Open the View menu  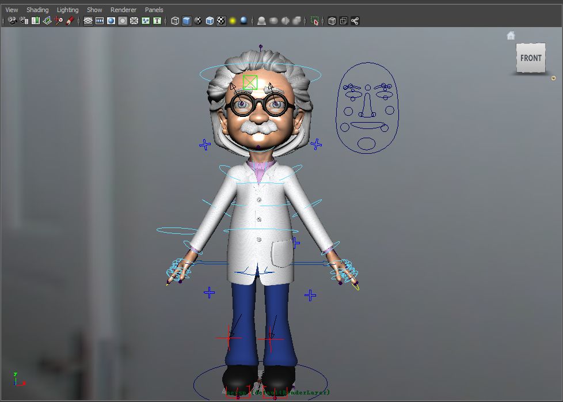12,10
